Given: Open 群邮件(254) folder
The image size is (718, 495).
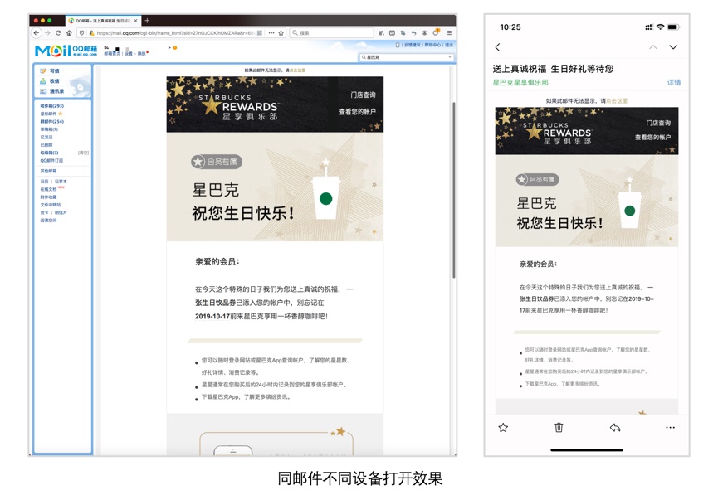Looking at the screenshot, I should [51, 121].
